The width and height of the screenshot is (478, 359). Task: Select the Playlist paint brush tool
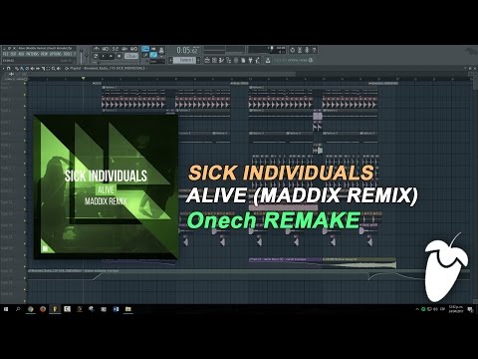pyautogui.click(x=22, y=69)
